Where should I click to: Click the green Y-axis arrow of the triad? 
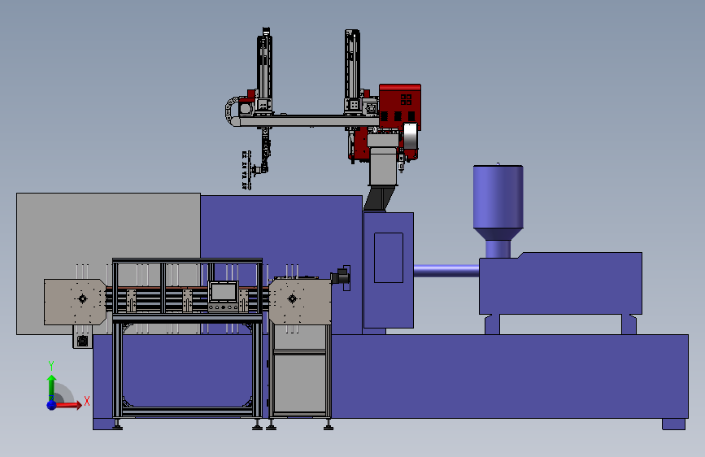(52, 387)
